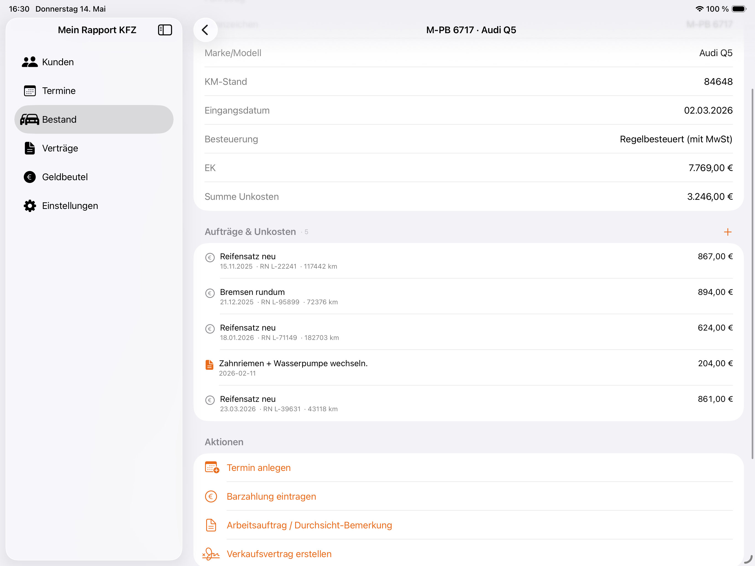Image resolution: width=755 pixels, height=566 pixels.
Task: Click the amount 861,00 €
Action: coord(715,399)
